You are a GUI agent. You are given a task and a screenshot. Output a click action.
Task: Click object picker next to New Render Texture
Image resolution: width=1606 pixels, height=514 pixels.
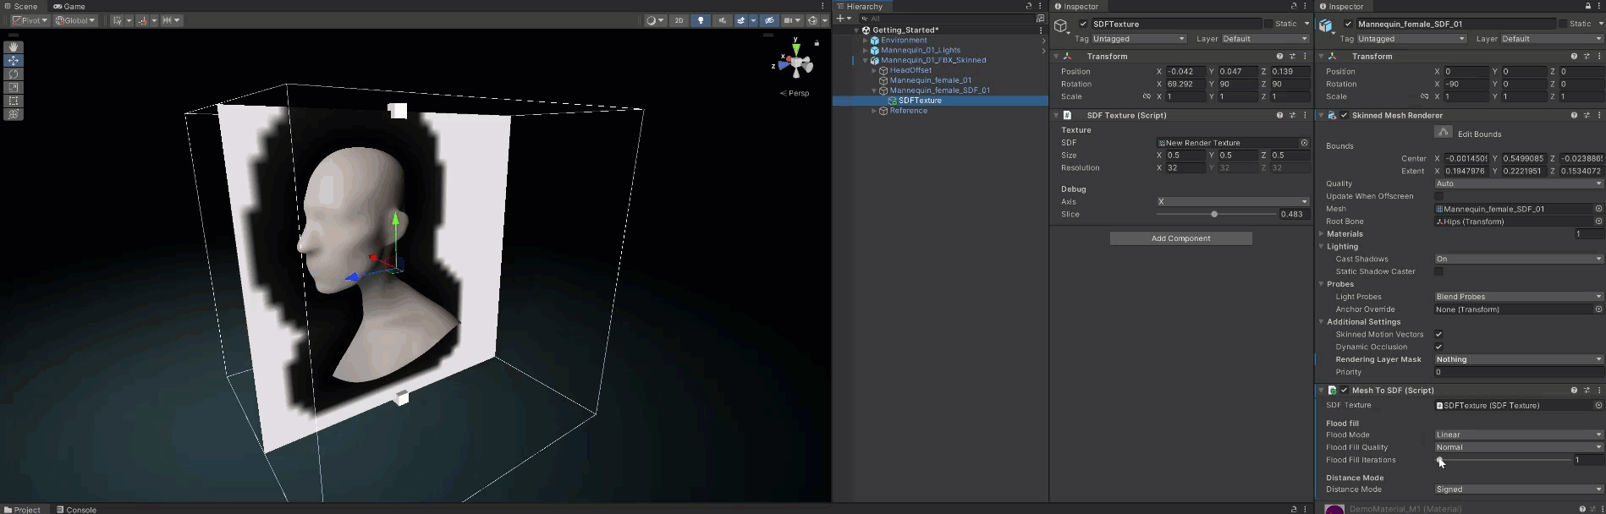pos(1304,143)
